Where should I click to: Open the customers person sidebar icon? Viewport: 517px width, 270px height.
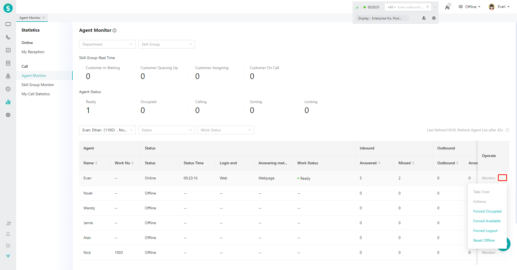tap(8, 76)
